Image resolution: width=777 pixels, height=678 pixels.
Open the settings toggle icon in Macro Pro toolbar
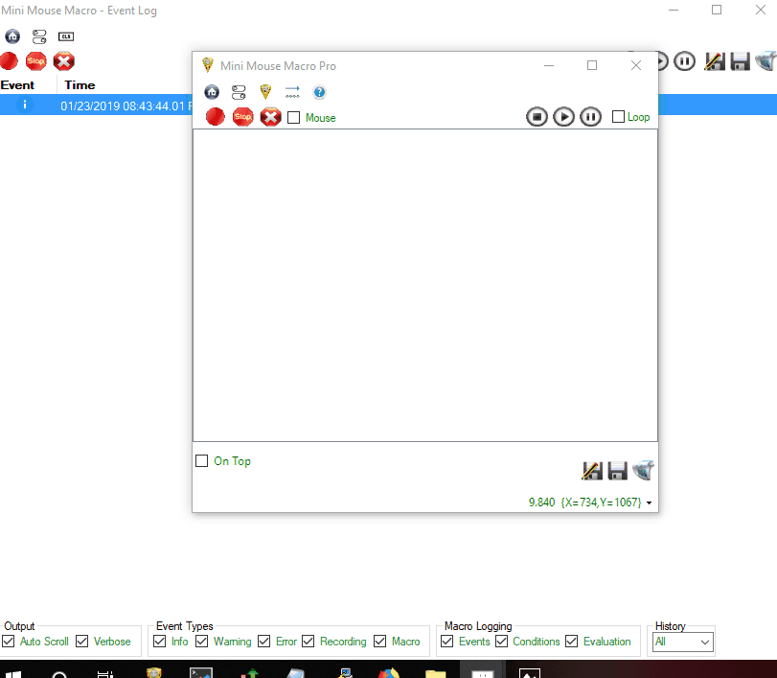tap(239, 92)
